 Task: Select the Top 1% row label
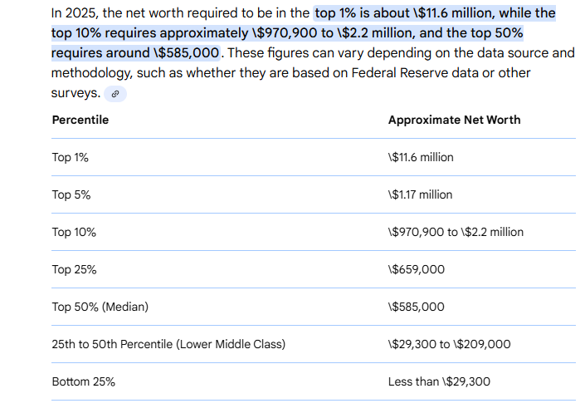71,157
